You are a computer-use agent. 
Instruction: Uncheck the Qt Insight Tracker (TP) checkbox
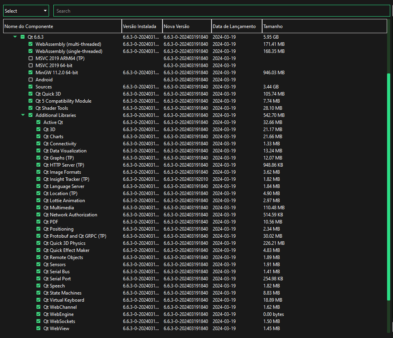pos(38,179)
